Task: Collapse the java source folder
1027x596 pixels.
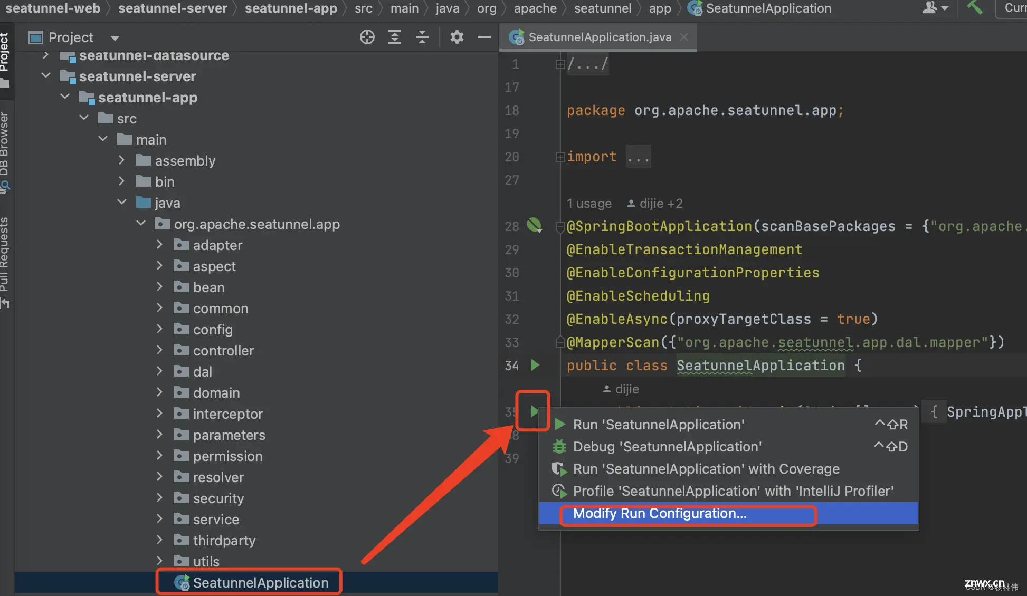Action: click(122, 203)
